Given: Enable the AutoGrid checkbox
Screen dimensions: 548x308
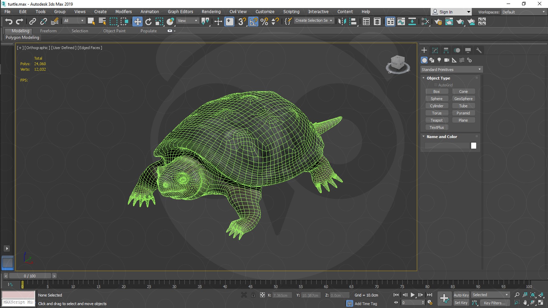Looking at the screenshot, I should (436, 85).
